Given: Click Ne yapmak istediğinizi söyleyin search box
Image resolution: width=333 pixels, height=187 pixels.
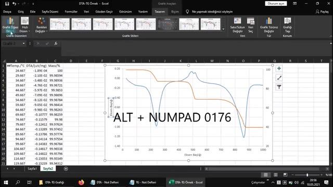Looking at the screenshot, I should point(212,11).
